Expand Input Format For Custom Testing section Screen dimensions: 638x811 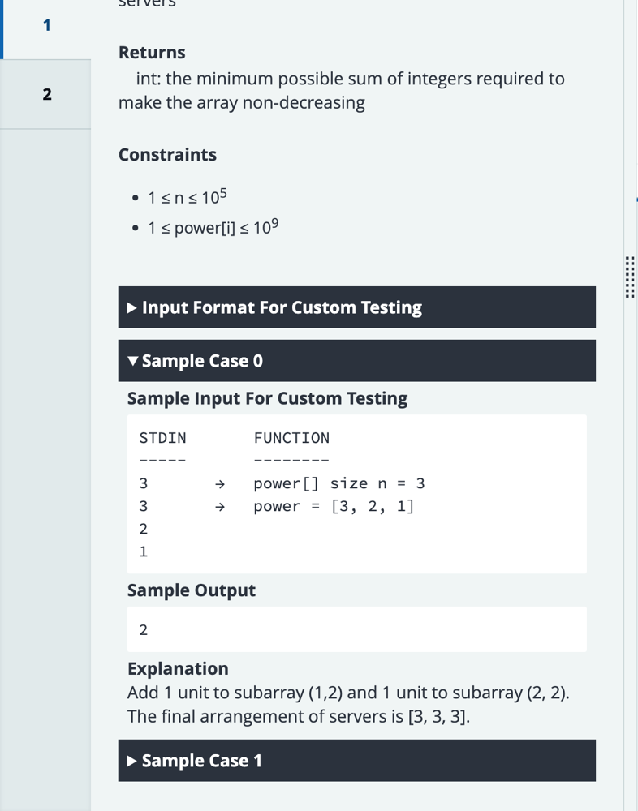pos(356,307)
